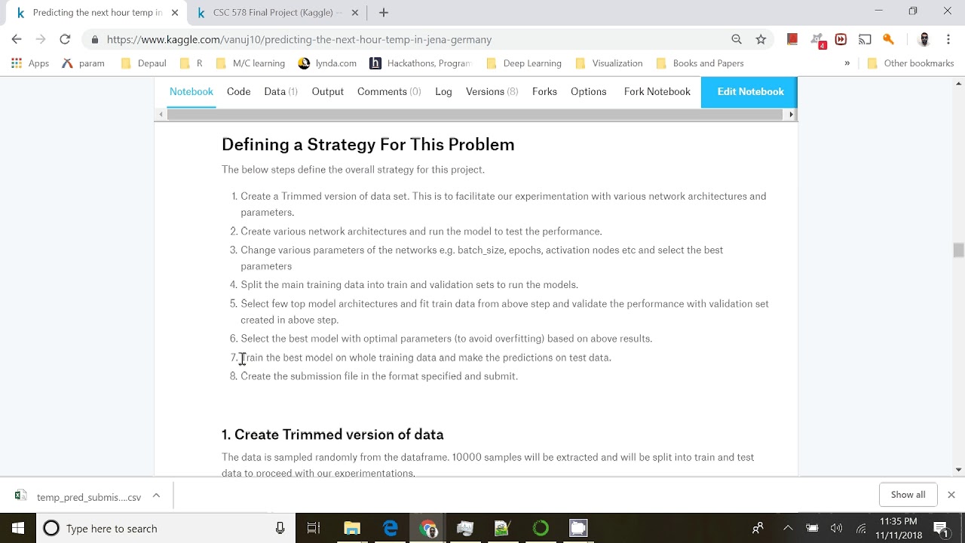This screenshot has height=543, width=965.
Task: Open the Forks tab
Action: coord(544,91)
